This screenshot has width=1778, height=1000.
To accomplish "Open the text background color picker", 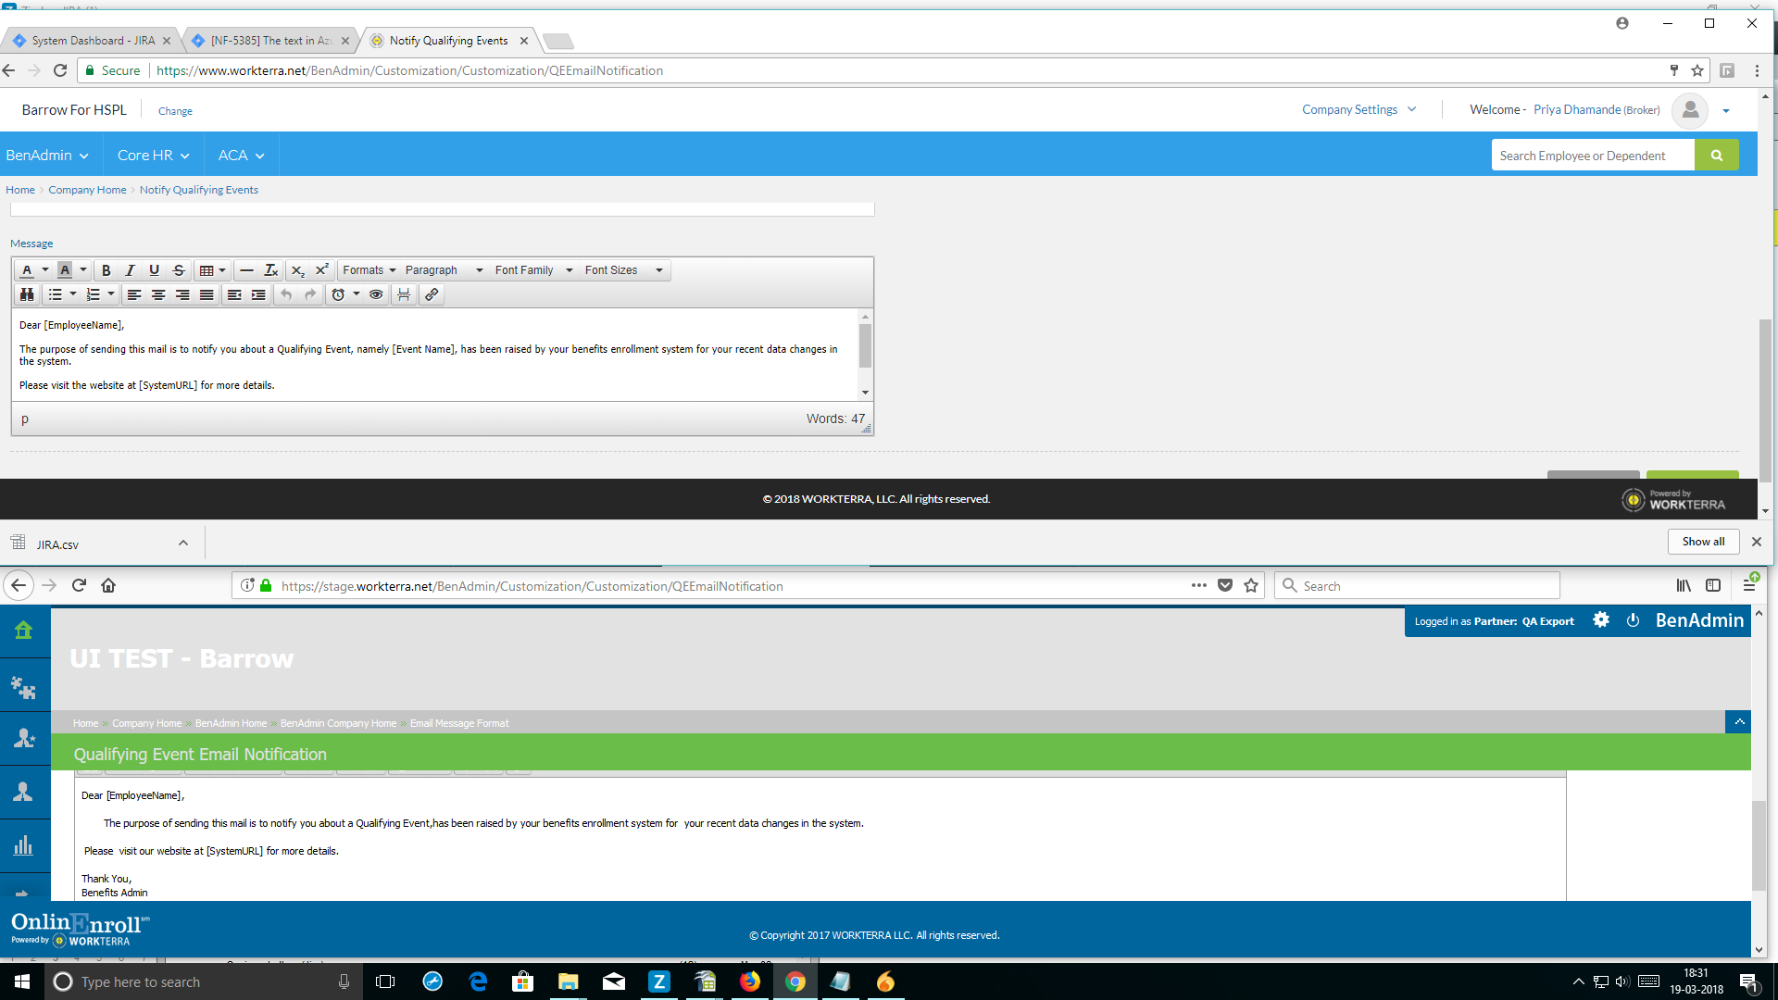I will [83, 270].
